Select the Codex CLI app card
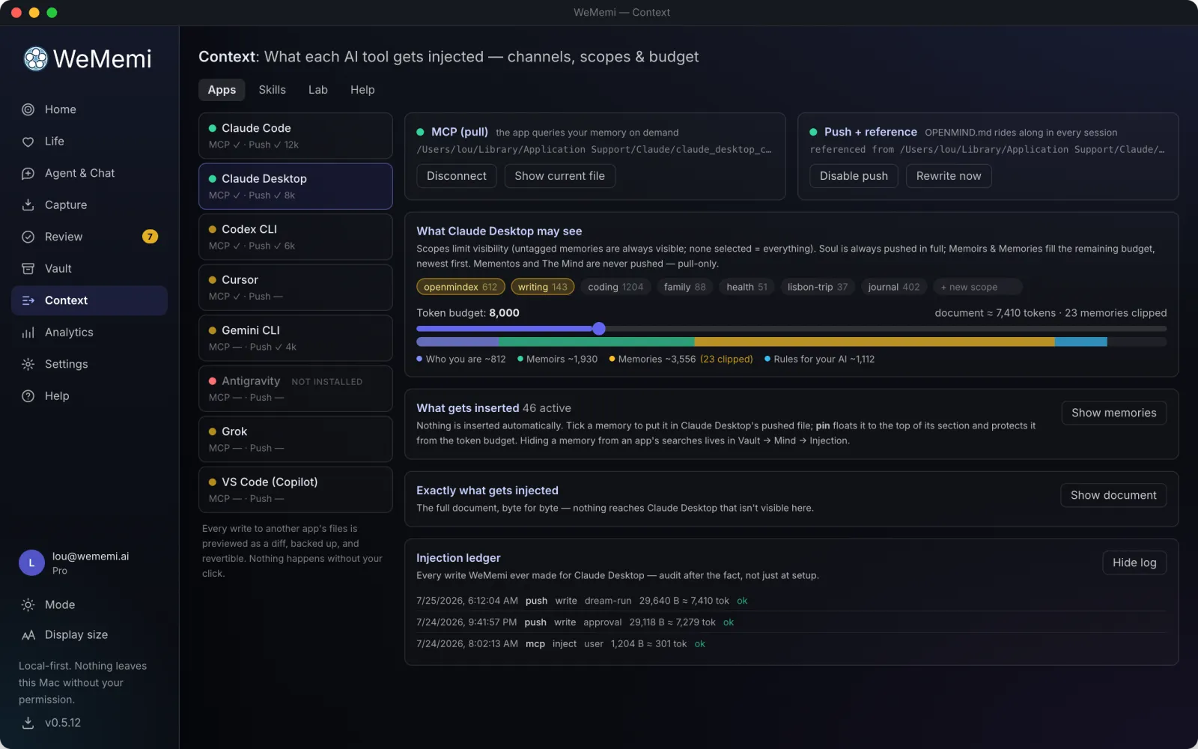 pos(296,237)
